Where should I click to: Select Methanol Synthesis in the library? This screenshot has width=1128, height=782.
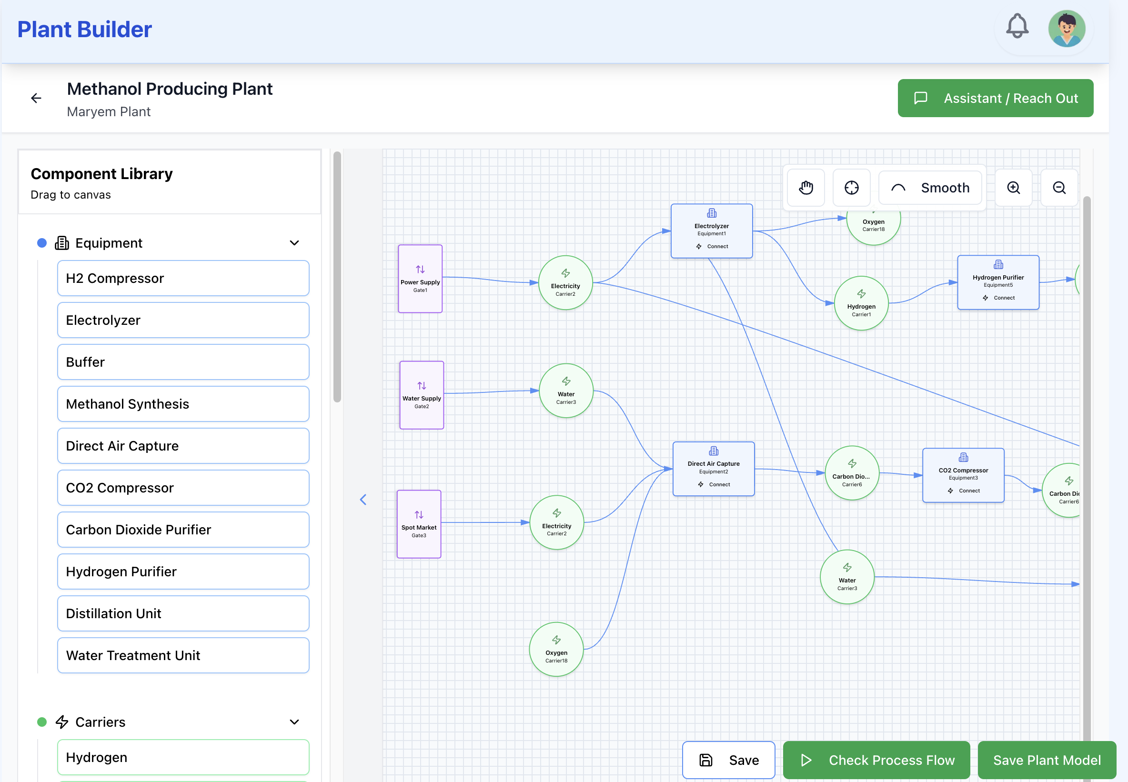(x=183, y=404)
